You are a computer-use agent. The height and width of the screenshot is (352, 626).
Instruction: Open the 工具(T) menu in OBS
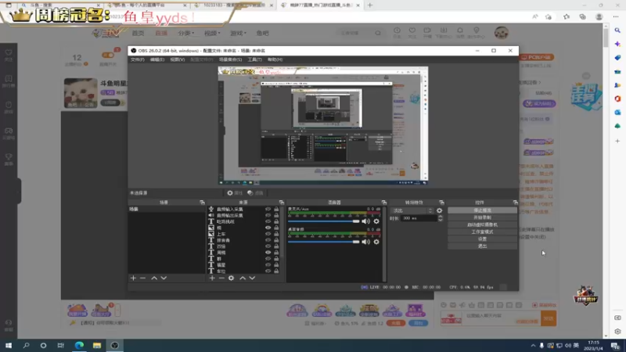pyautogui.click(x=254, y=59)
